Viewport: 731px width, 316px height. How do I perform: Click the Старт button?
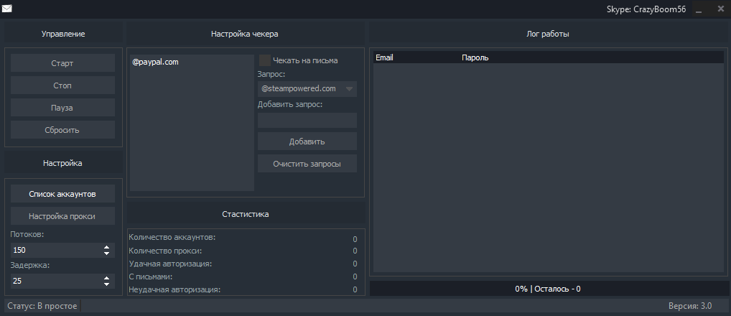pyautogui.click(x=62, y=63)
